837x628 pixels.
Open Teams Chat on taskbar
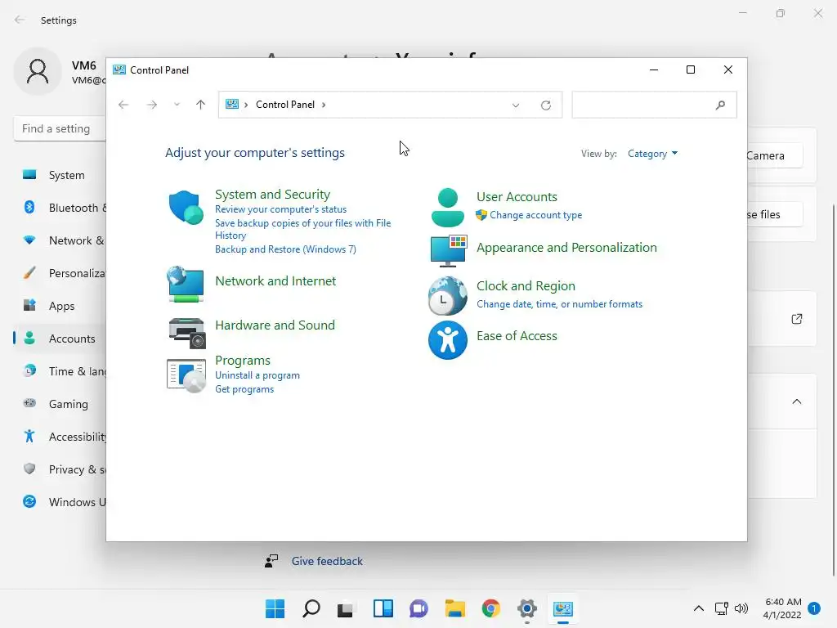click(419, 608)
